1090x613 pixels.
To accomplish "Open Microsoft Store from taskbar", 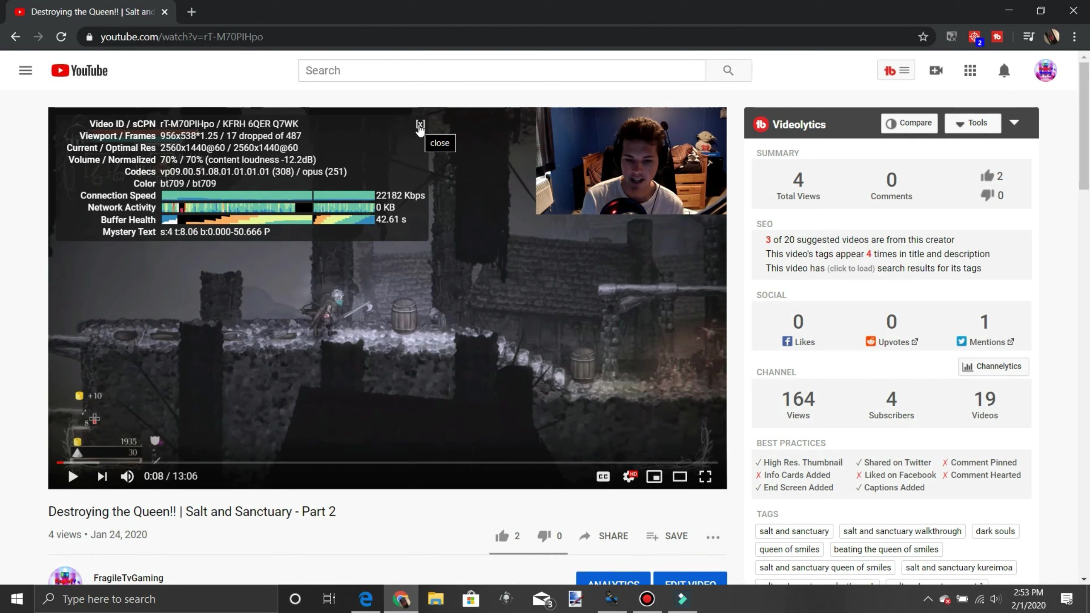I will 470,599.
